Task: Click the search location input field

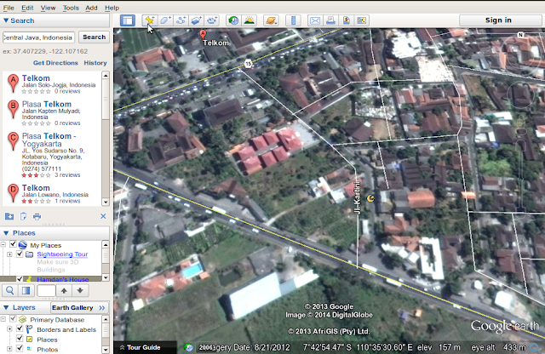Action: [x=38, y=37]
